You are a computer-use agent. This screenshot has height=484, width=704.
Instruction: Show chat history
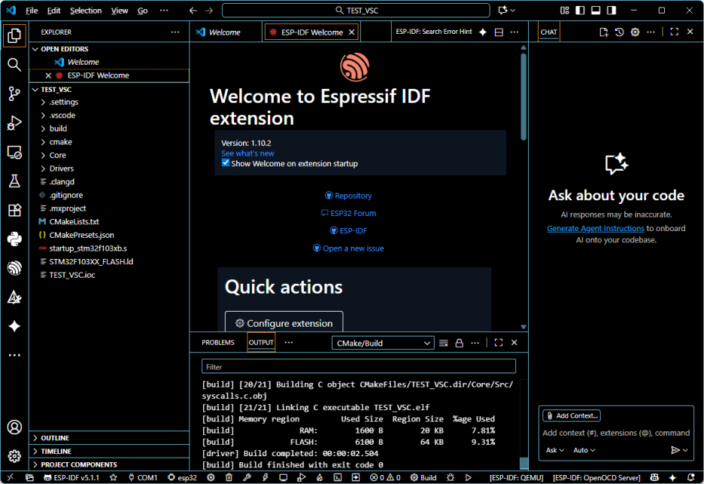pyautogui.click(x=620, y=32)
